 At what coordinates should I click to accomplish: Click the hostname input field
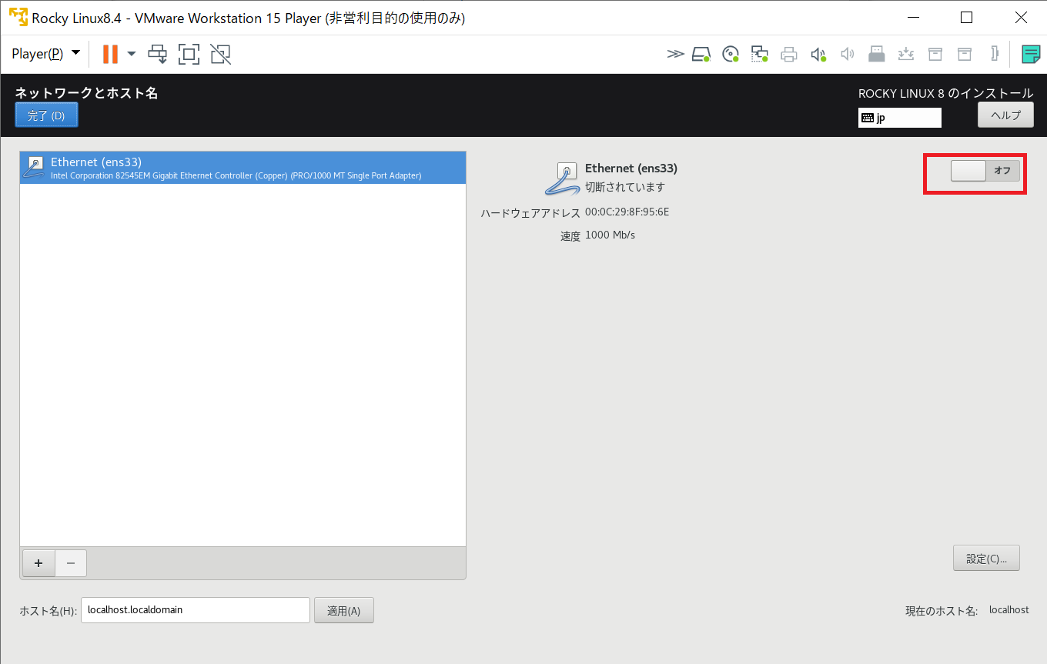coord(196,610)
